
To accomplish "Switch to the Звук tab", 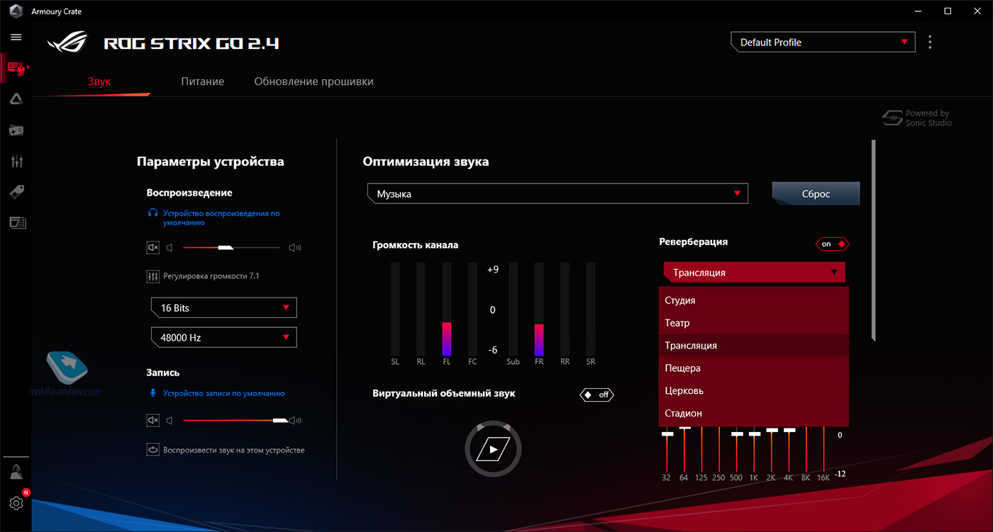I will pyautogui.click(x=99, y=81).
